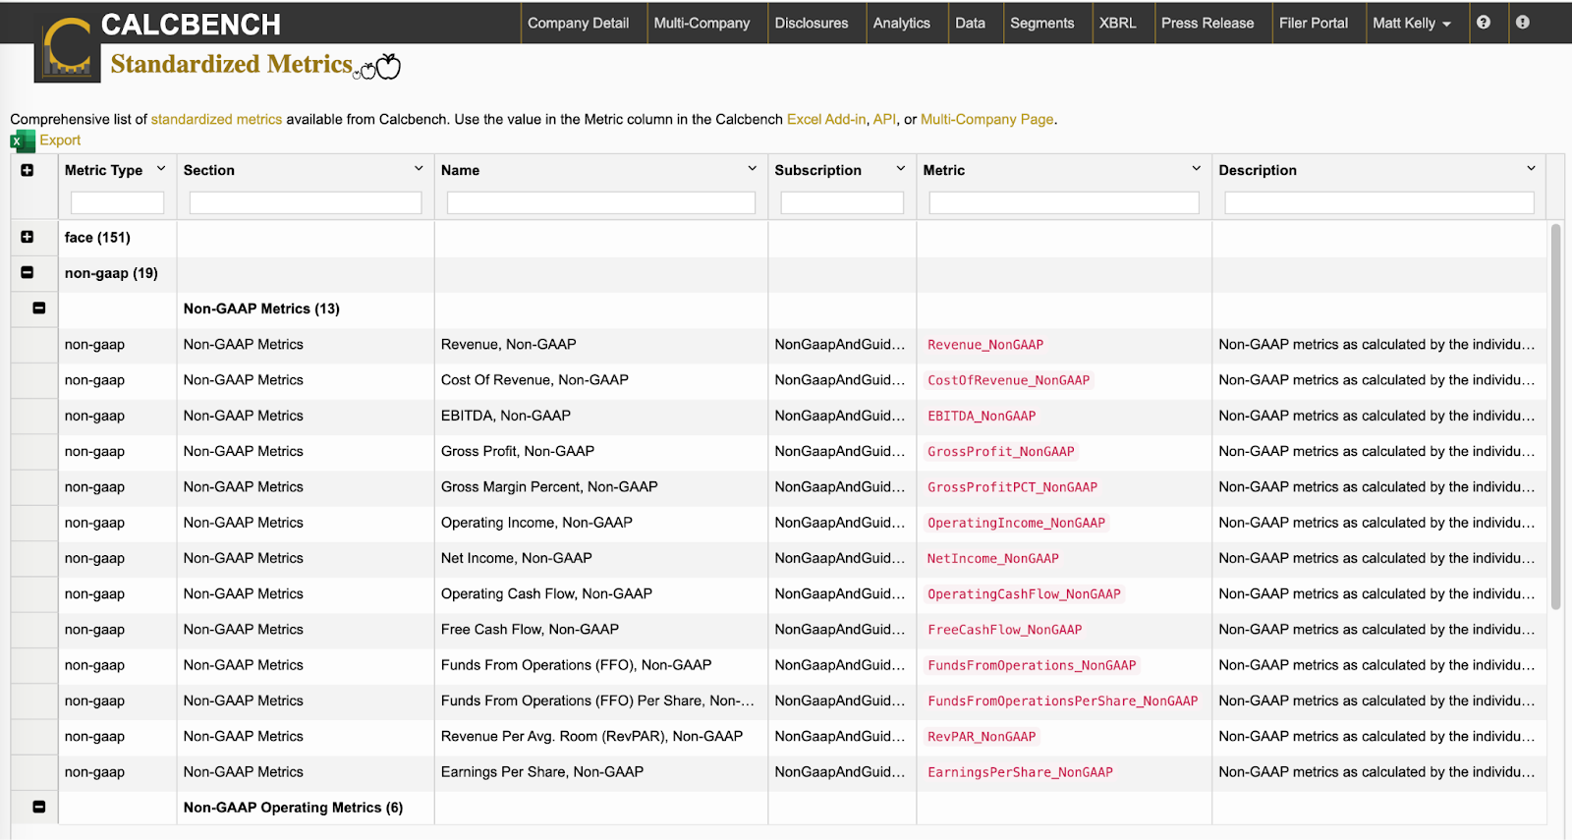
Task: Select the OperatingCashFlow_NonGAAP metric code
Action: point(1024,593)
